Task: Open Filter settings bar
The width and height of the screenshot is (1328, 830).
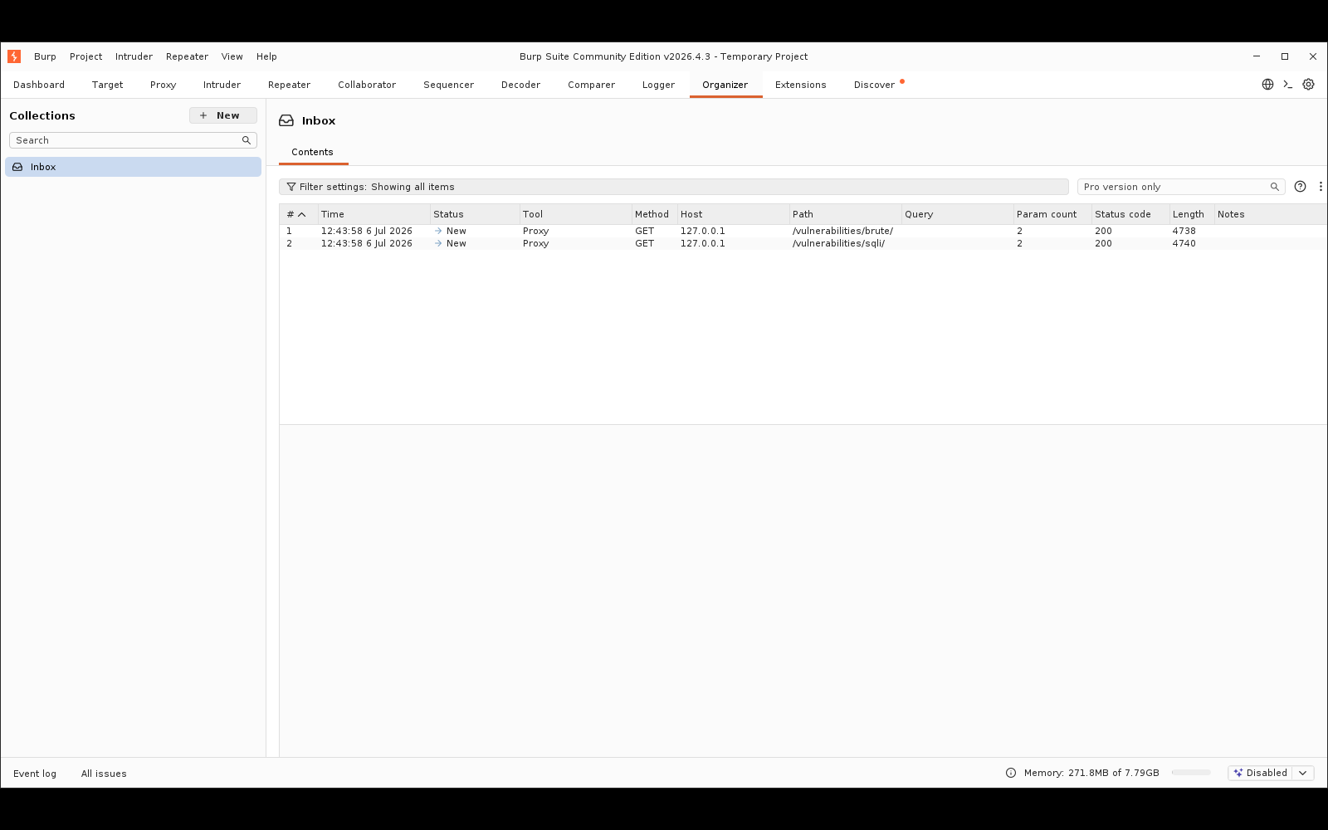Action: [674, 187]
